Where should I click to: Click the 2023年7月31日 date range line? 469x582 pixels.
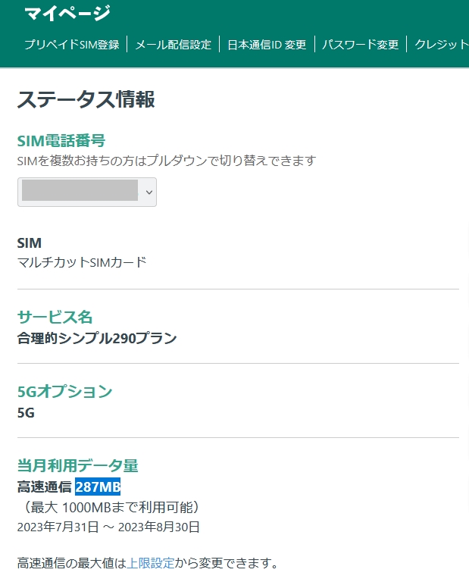108,526
